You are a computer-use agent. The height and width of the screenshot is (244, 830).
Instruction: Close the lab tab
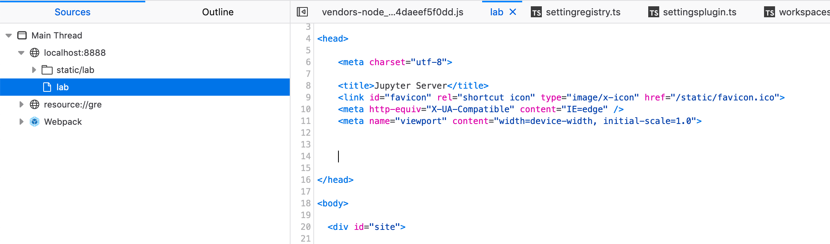(x=513, y=12)
